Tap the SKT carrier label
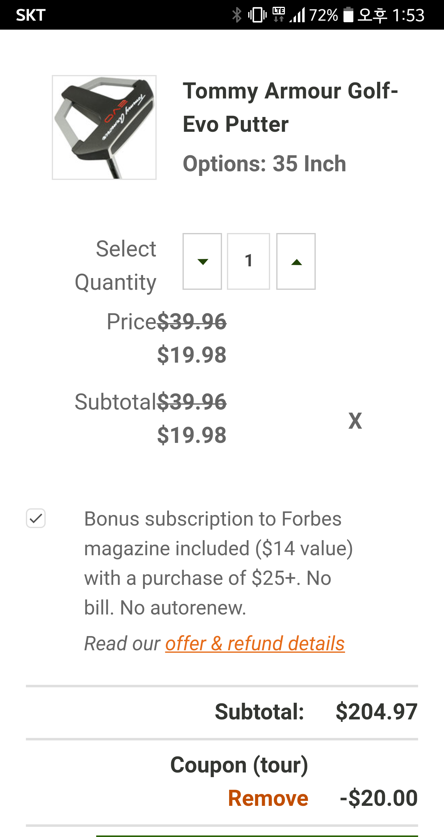The width and height of the screenshot is (444, 837). (x=31, y=15)
